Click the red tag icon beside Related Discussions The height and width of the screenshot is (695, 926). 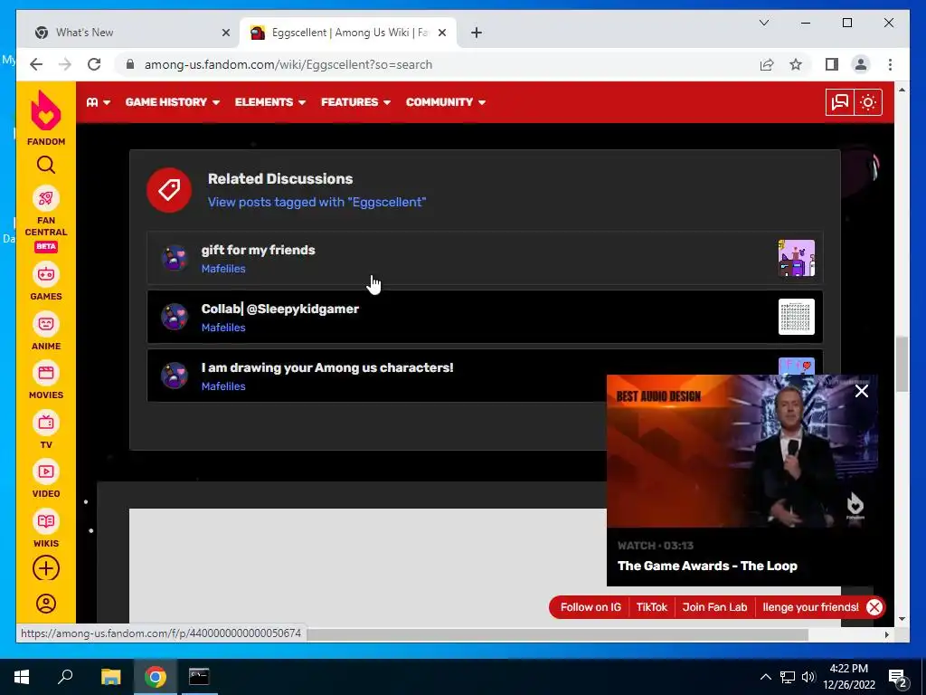(169, 190)
